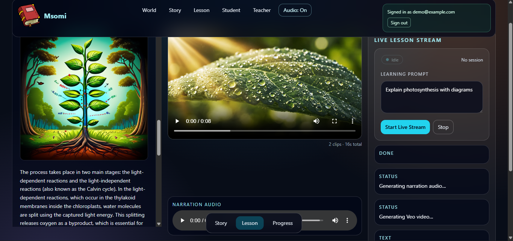Click the Sign out button
The image size is (513, 241).
399,23
